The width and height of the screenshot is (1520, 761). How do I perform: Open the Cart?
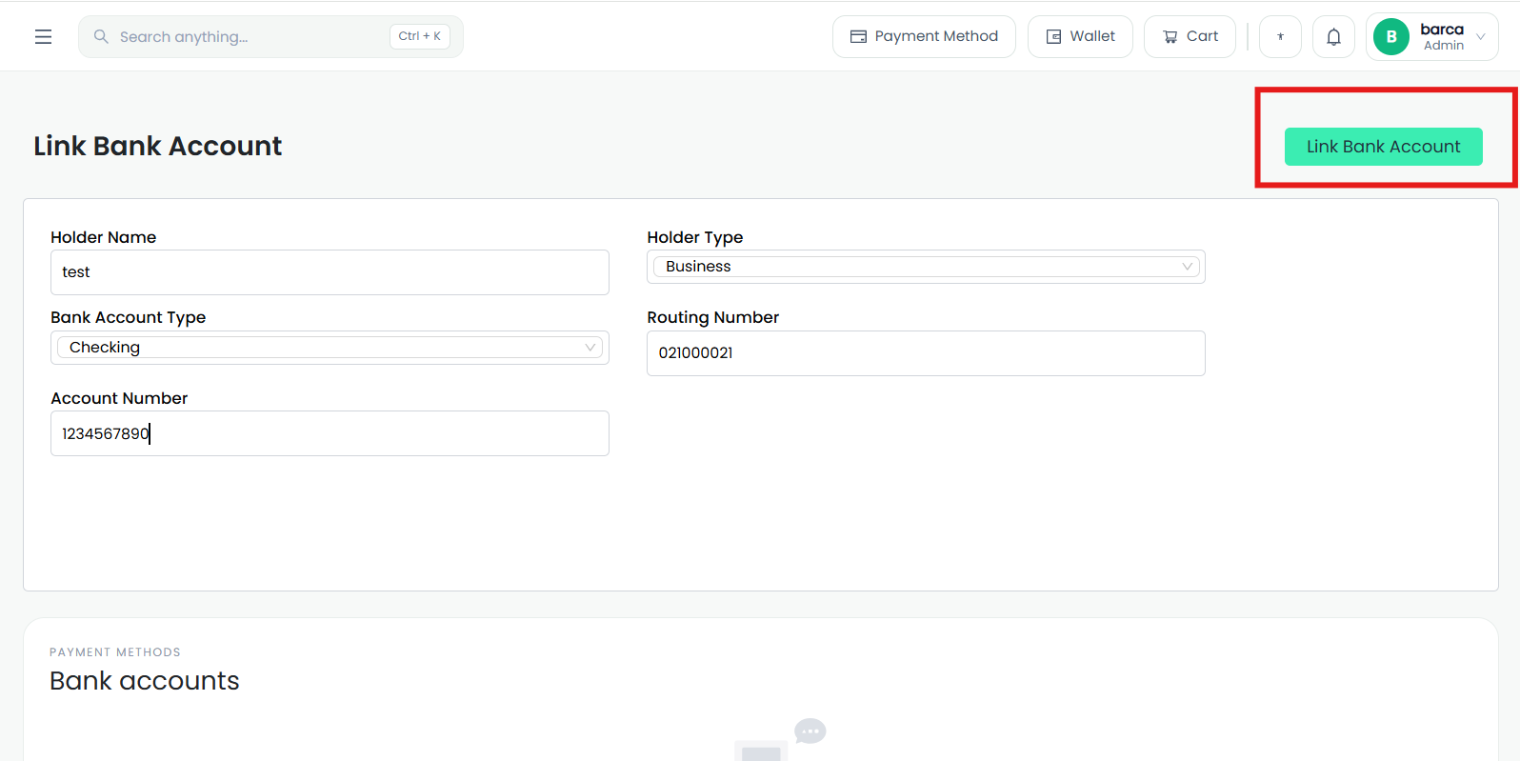(x=1190, y=36)
